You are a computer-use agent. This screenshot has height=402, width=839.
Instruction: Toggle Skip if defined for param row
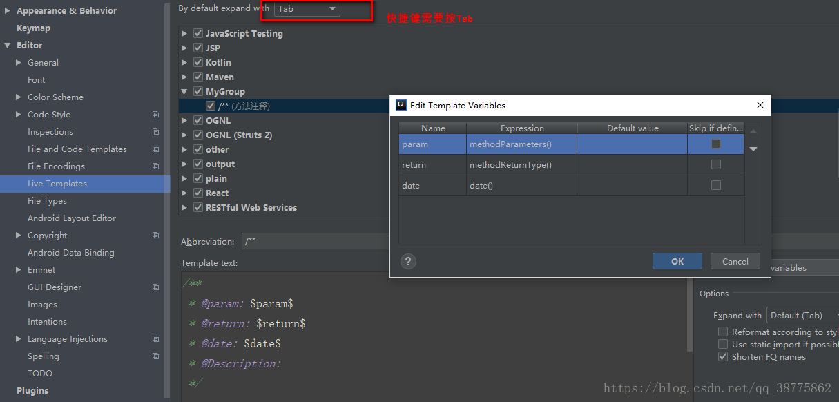tap(716, 144)
